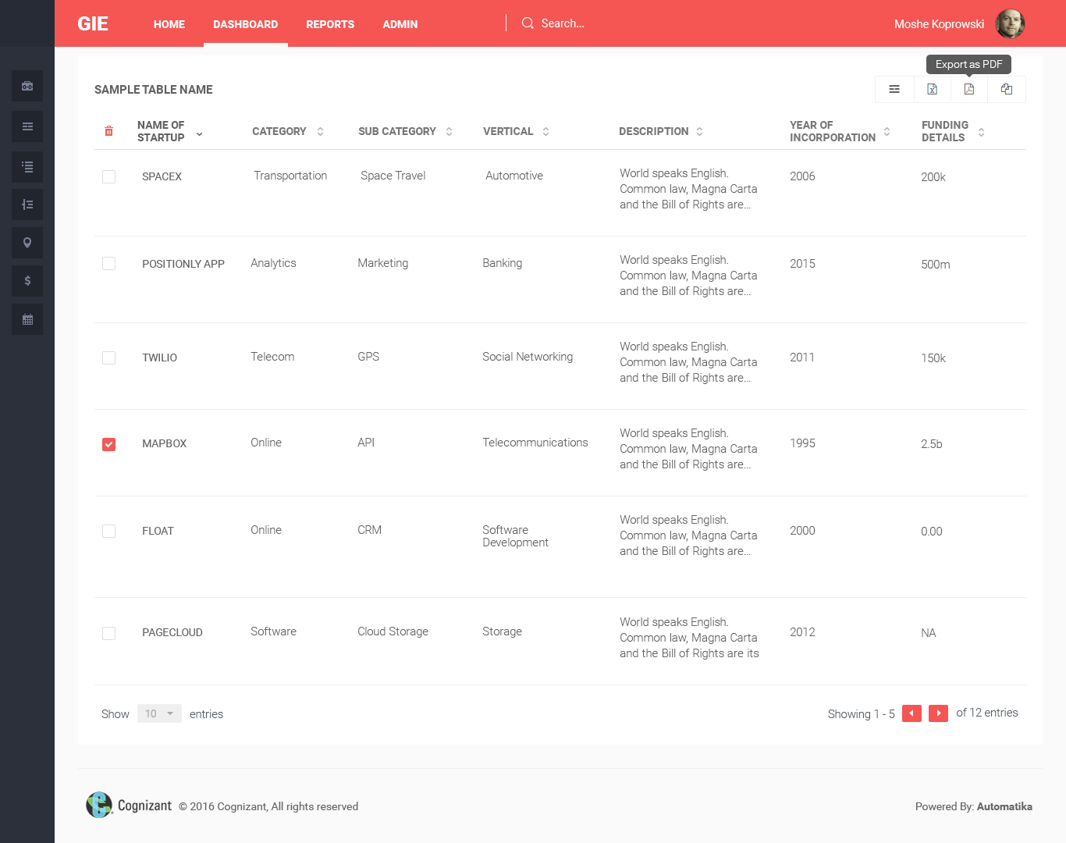Screen dimensions: 1066x843
Task: Click the MAPBOX startup name
Action: tap(164, 443)
